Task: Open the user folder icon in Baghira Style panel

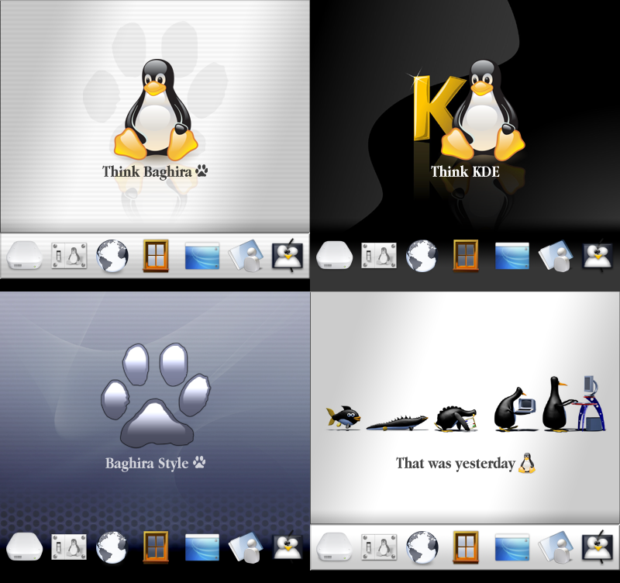Action: 246,547
